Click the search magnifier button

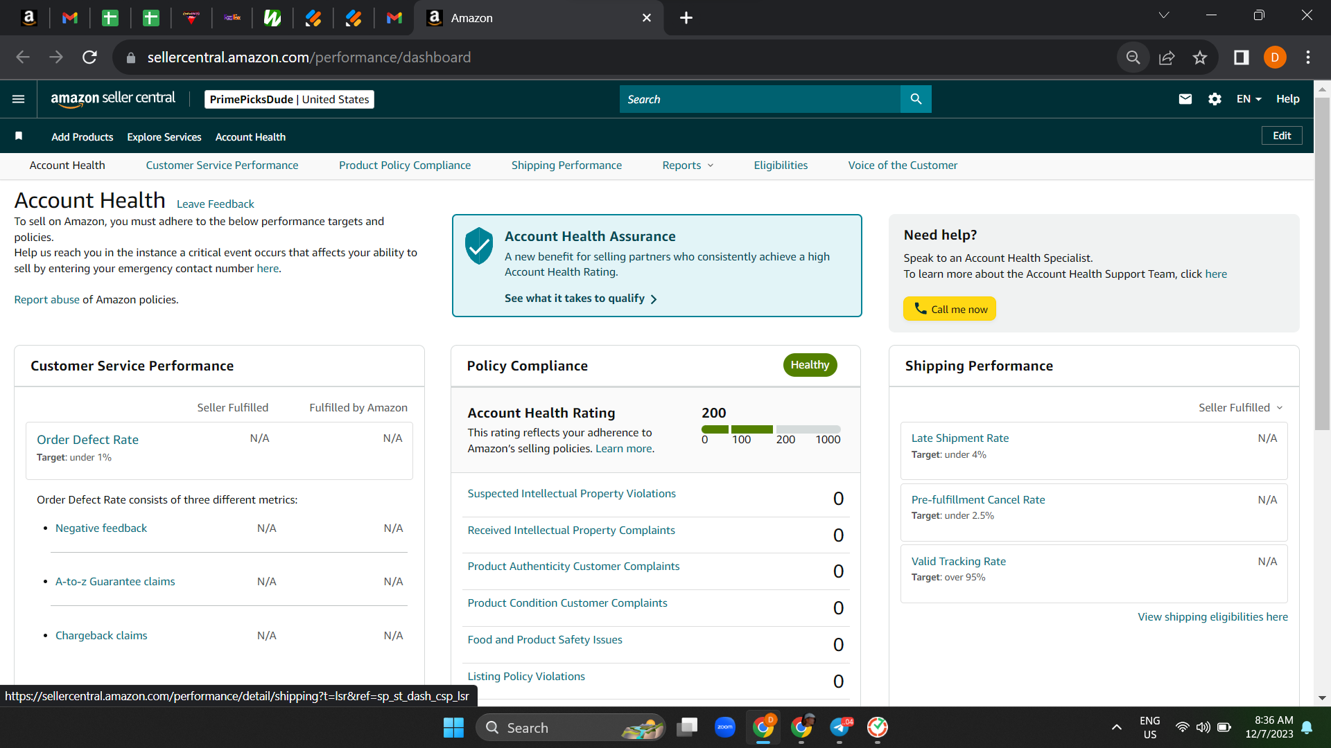point(916,99)
